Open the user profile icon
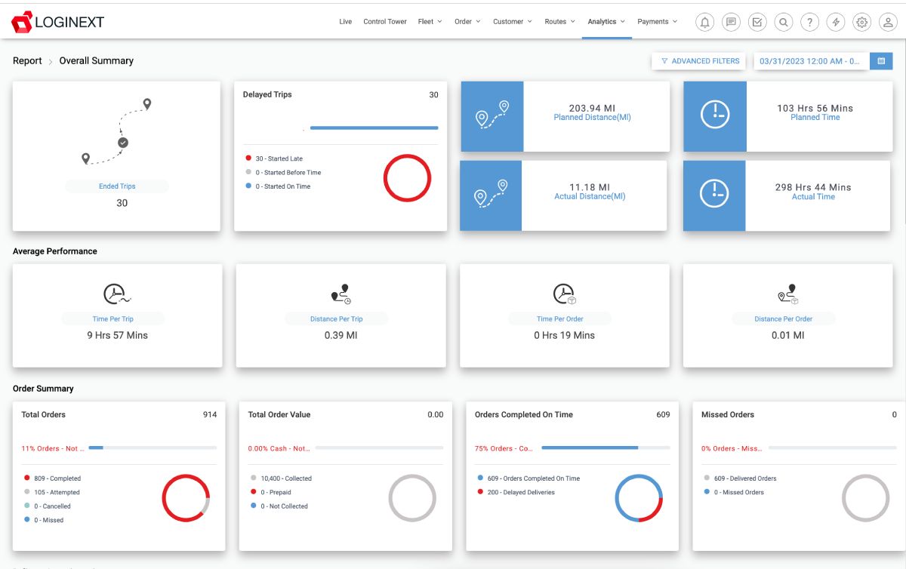 pyautogui.click(x=888, y=22)
